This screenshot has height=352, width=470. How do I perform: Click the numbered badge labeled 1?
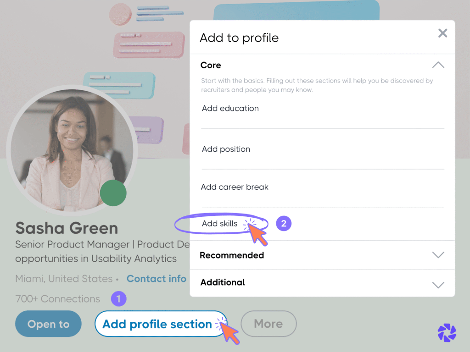pos(118,298)
